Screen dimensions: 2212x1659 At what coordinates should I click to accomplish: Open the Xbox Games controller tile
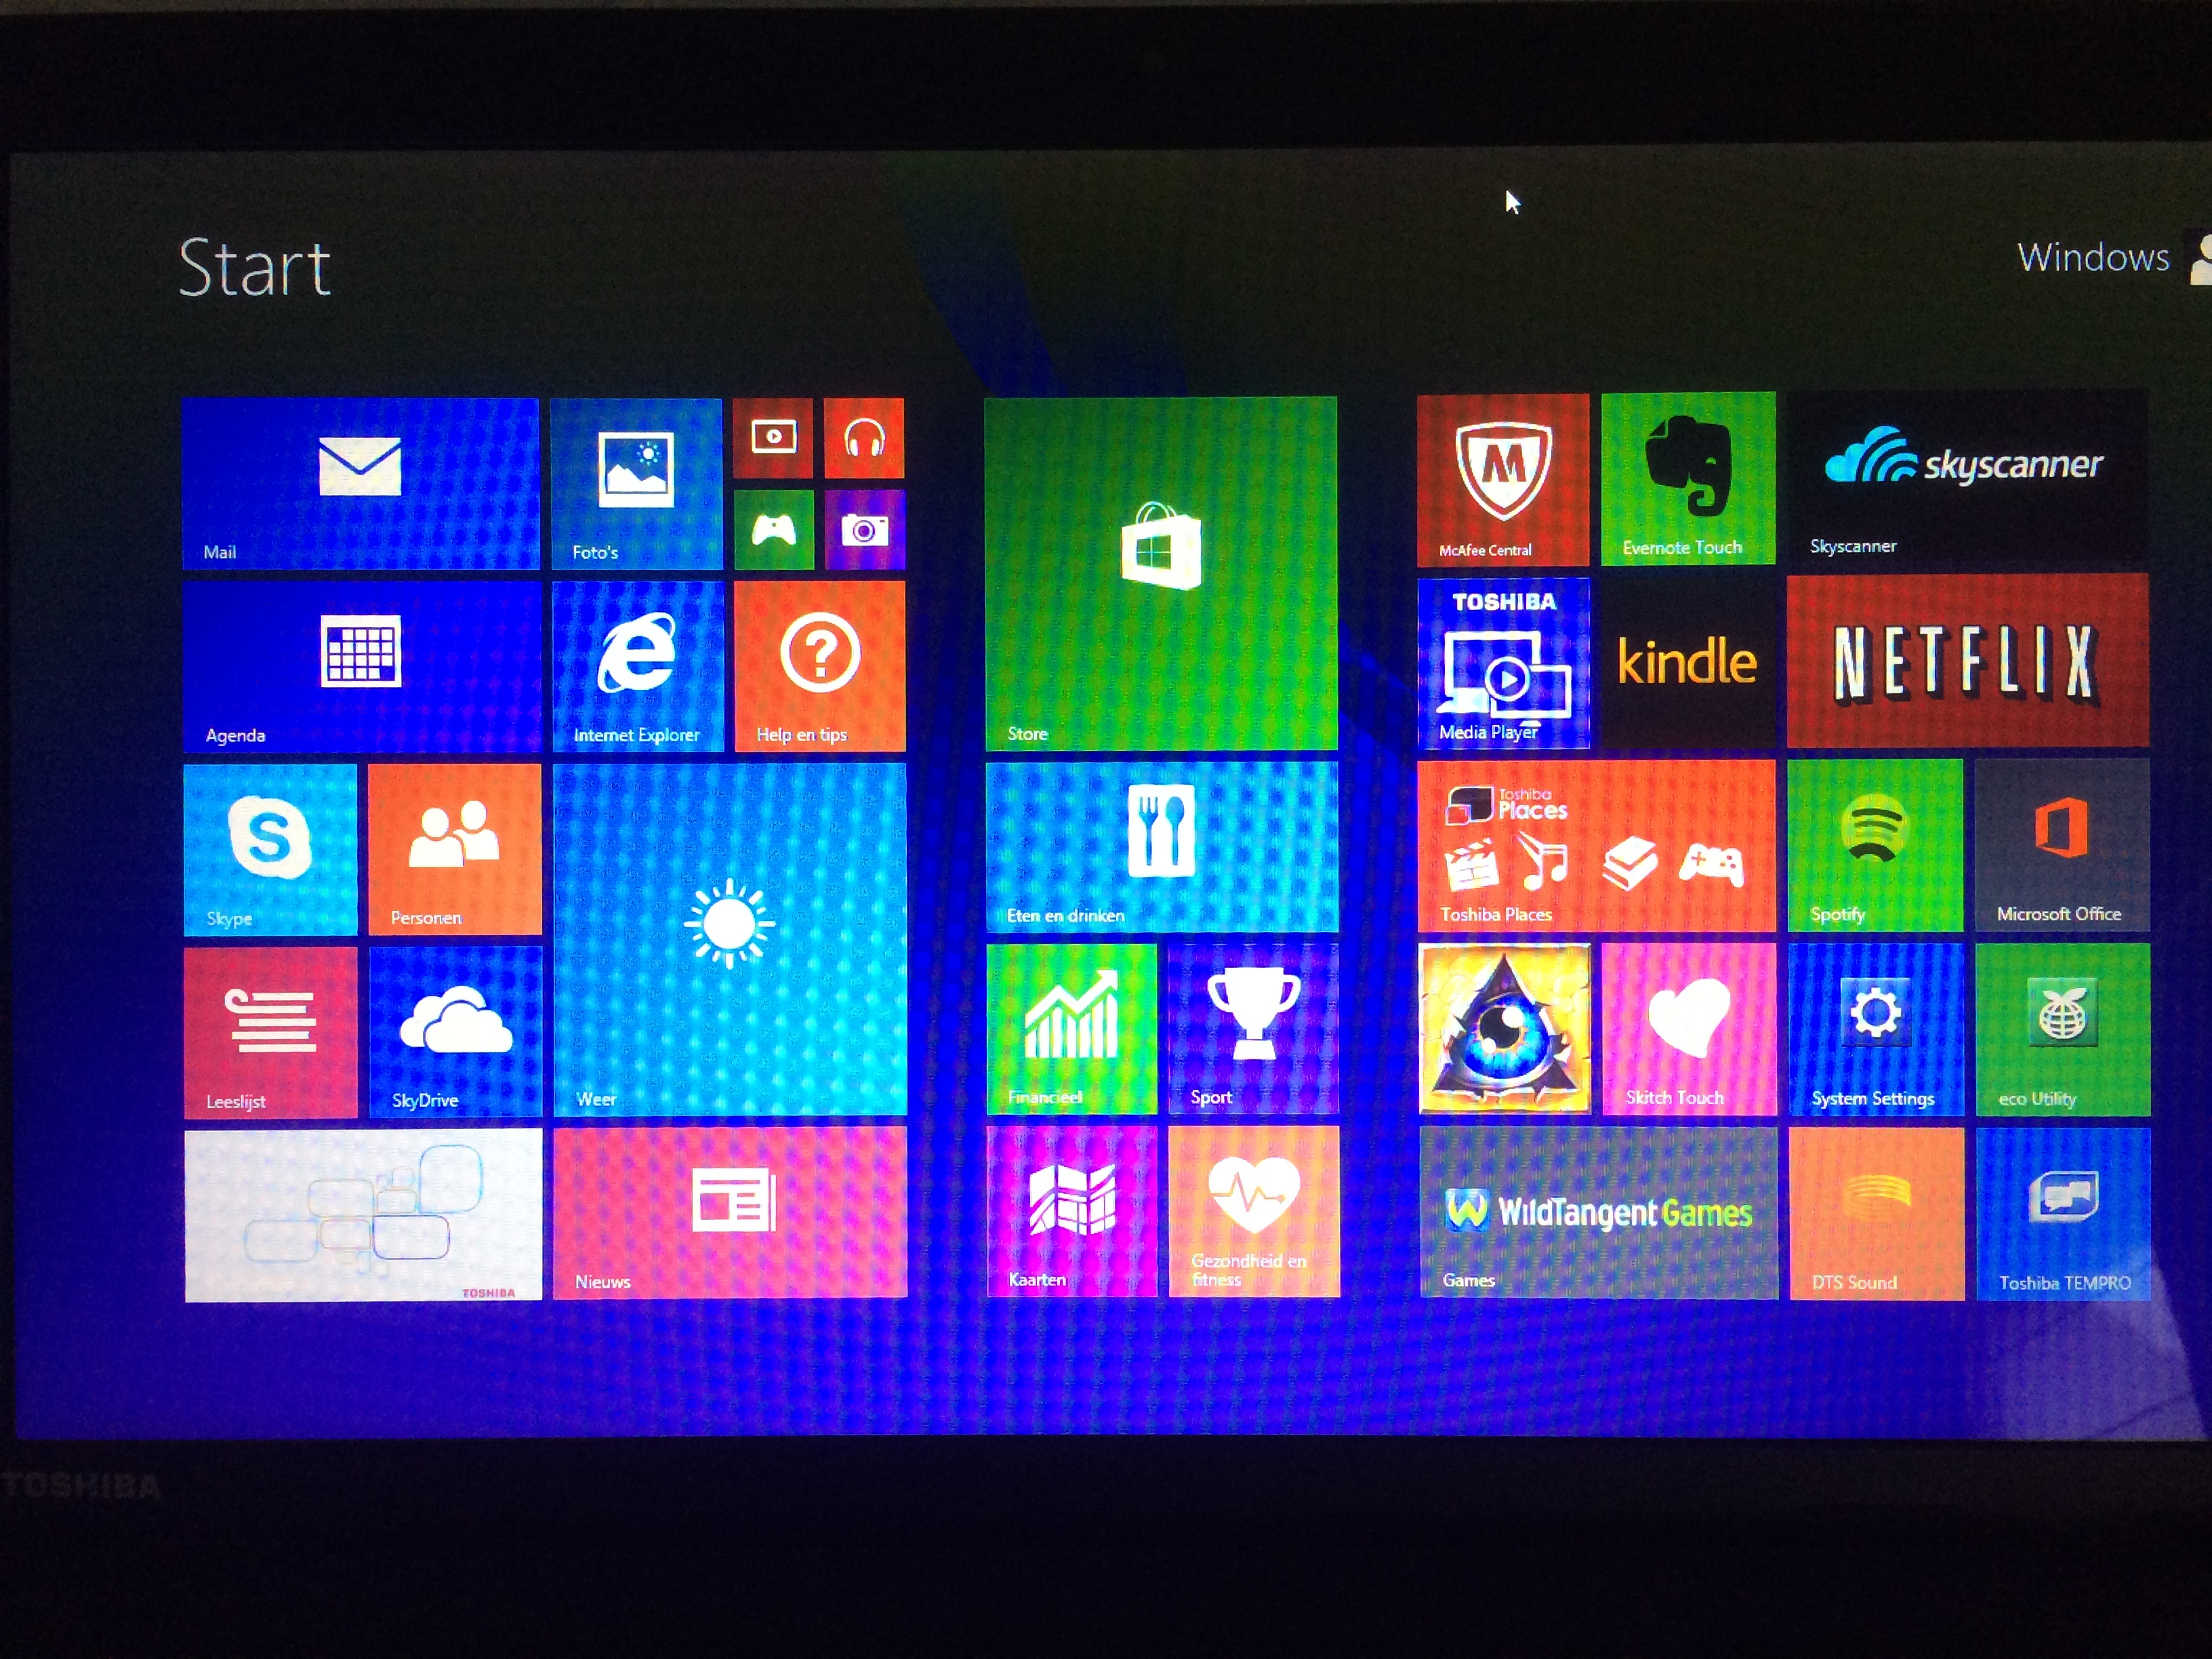[x=774, y=530]
